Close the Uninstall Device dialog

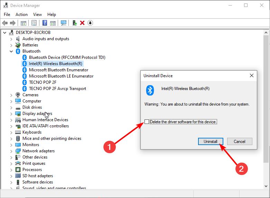(x=252, y=75)
